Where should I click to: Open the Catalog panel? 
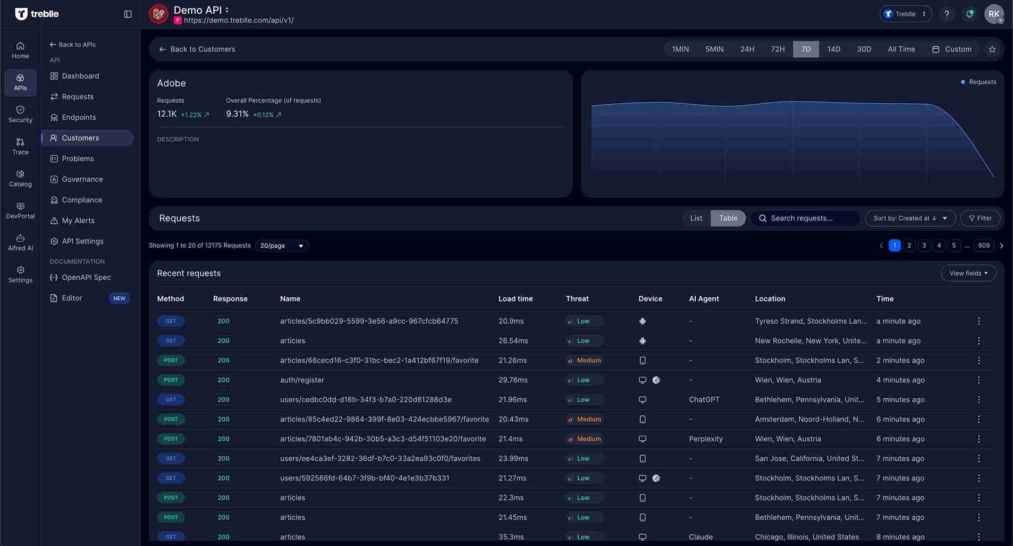coord(20,178)
